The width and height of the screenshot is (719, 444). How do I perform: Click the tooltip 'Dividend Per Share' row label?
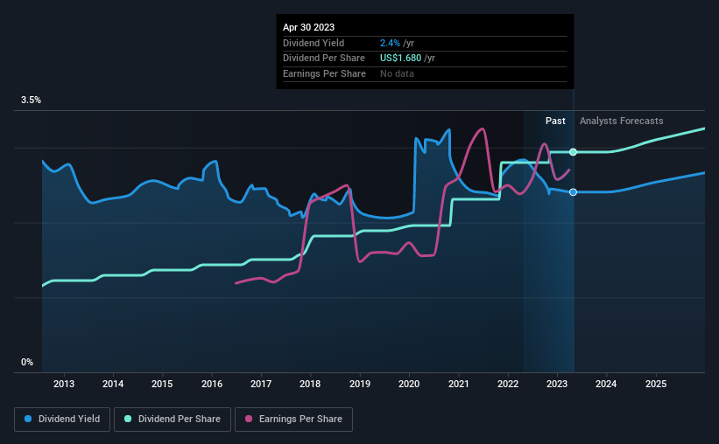324,59
